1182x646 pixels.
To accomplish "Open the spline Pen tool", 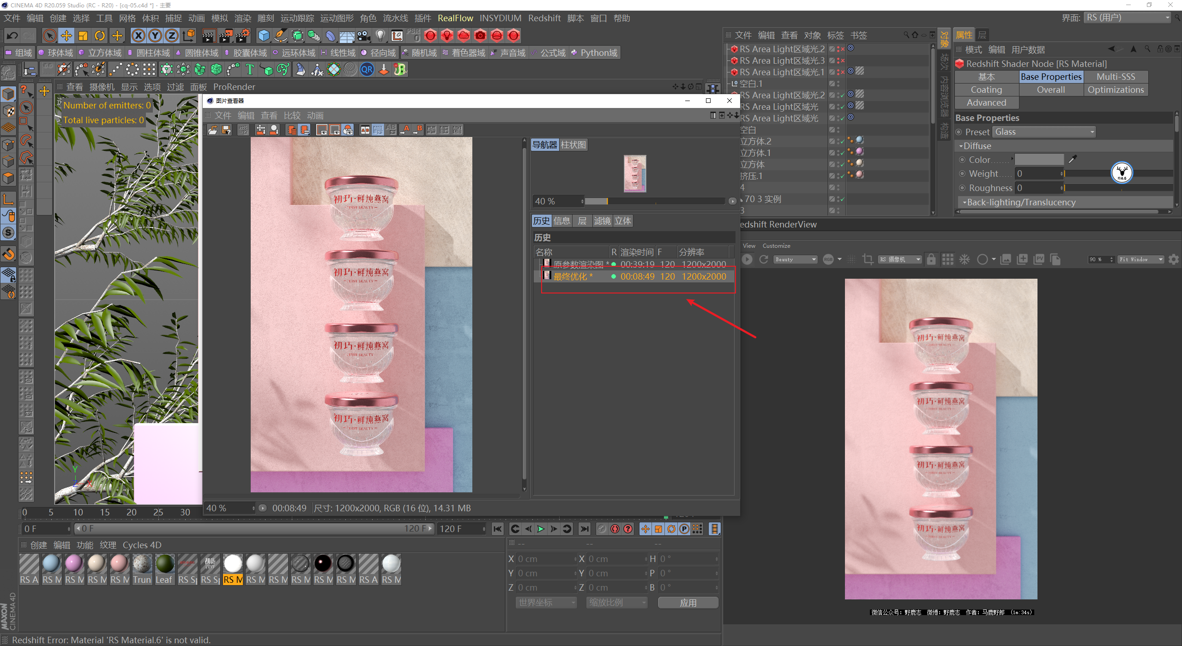I will pyautogui.click(x=281, y=36).
